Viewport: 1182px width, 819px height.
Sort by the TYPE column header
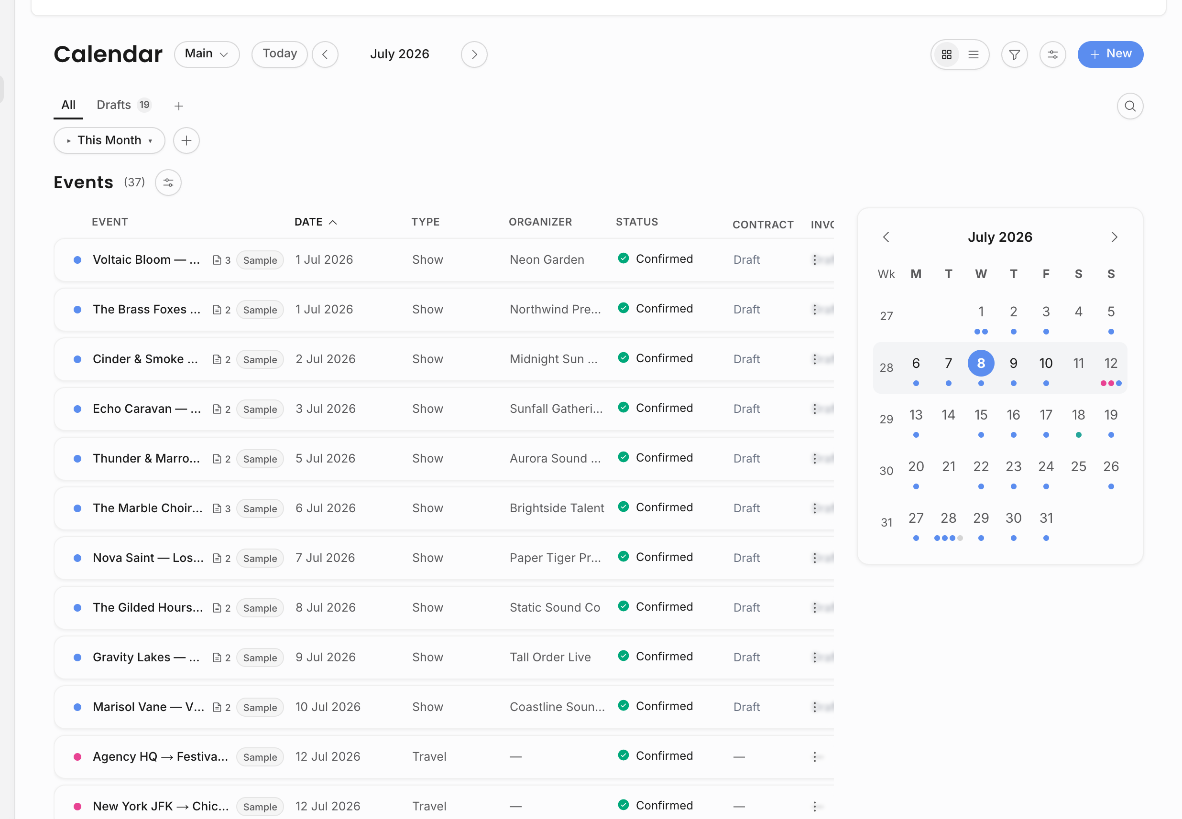pos(425,222)
